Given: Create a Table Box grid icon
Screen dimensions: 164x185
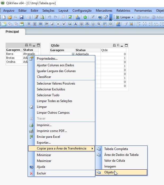Looking at the screenshot, I should tap(41, 24).
